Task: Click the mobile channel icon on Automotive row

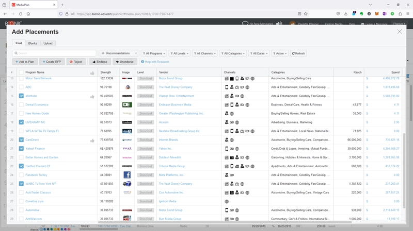Action: [227, 210]
